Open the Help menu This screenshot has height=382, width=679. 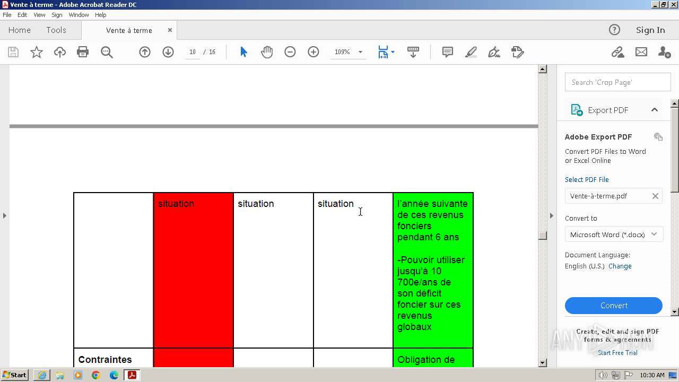coord(101,15)
